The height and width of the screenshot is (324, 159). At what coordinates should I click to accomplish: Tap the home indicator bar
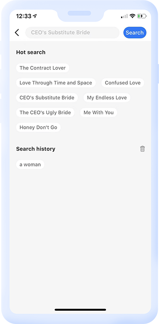tap(80, 310)
